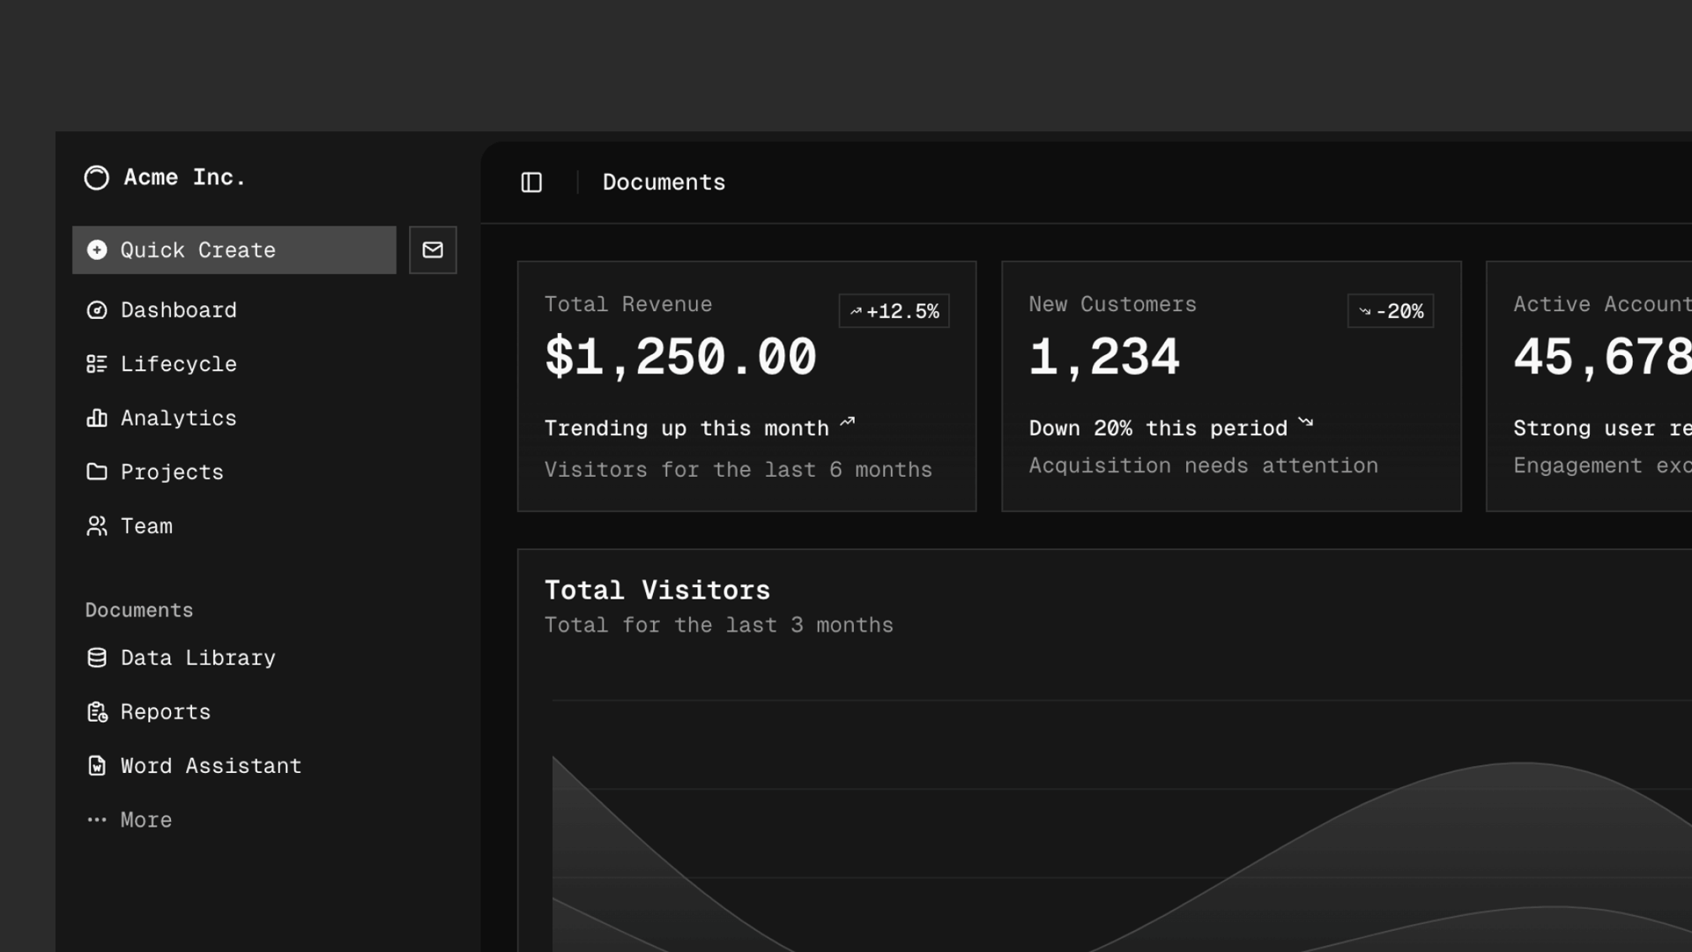Open the Reports menu item

pos(166,712)
